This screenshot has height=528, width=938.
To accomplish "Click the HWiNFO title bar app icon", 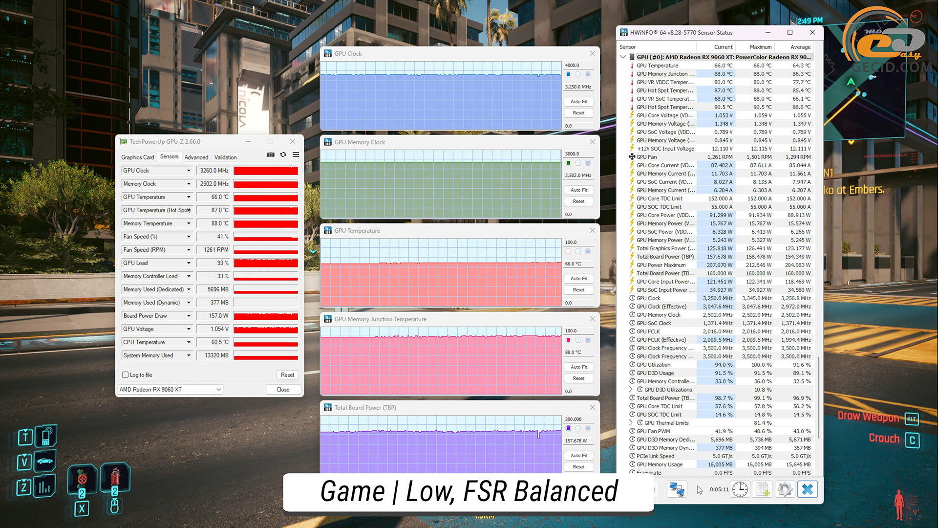I will 624,33.
